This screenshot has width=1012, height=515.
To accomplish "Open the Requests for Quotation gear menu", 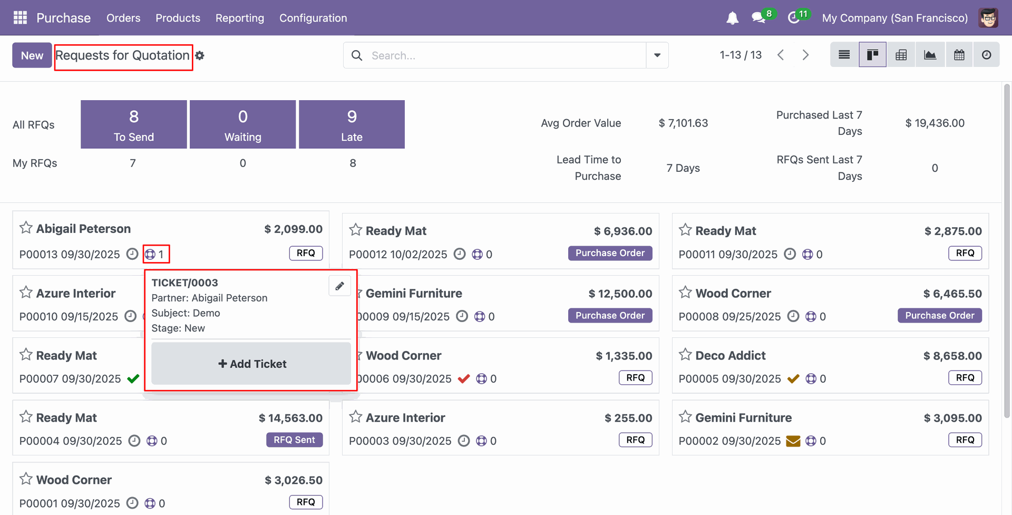I will [200, 55].
